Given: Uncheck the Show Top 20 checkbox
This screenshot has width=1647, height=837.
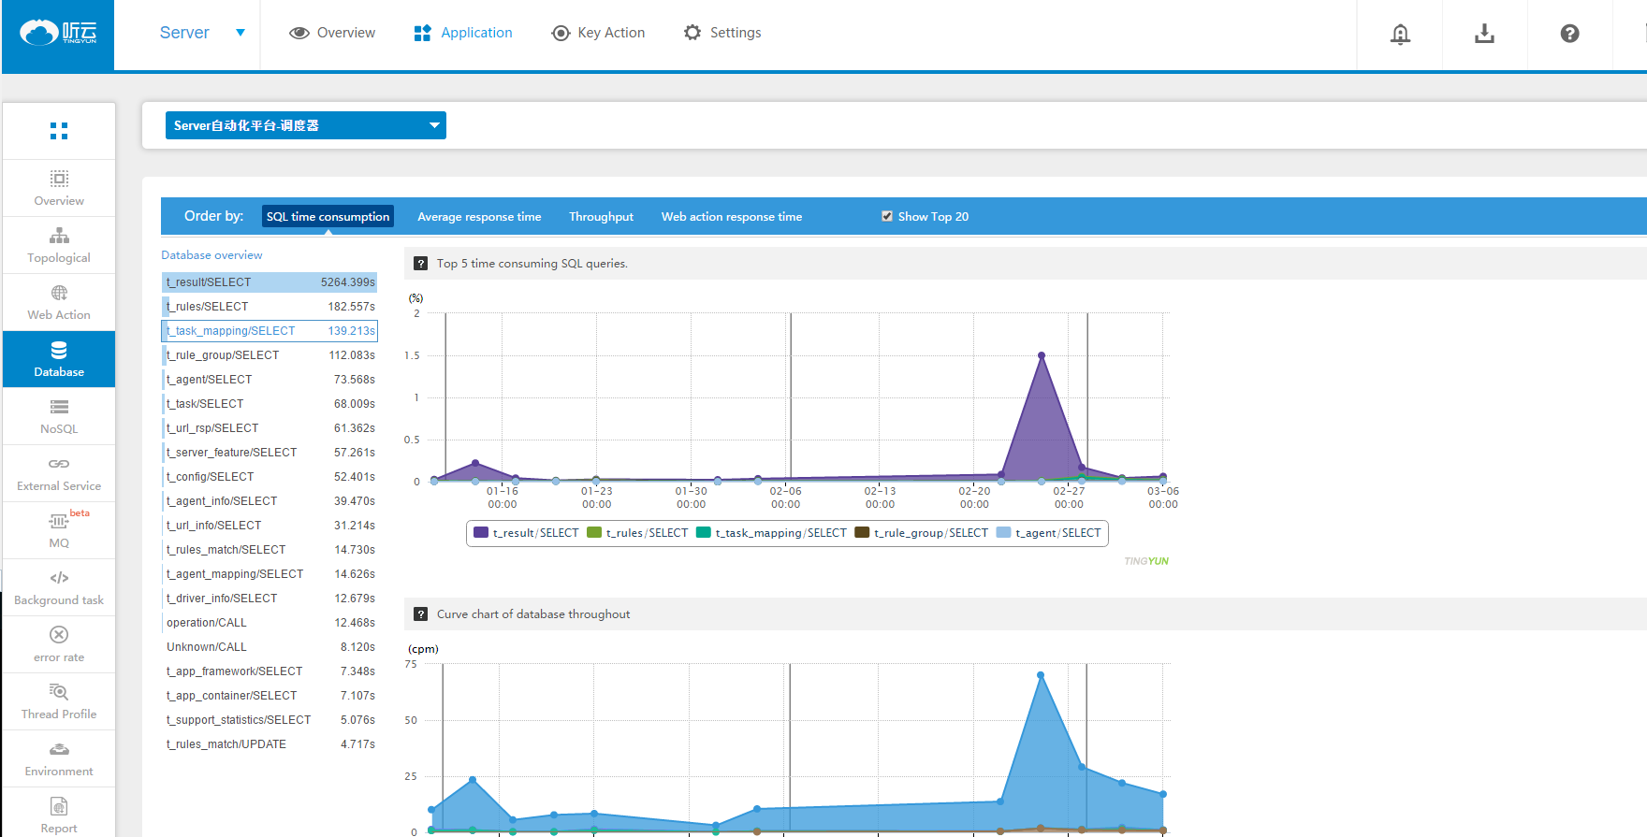Looking at the screenshot, I should 886,216.
